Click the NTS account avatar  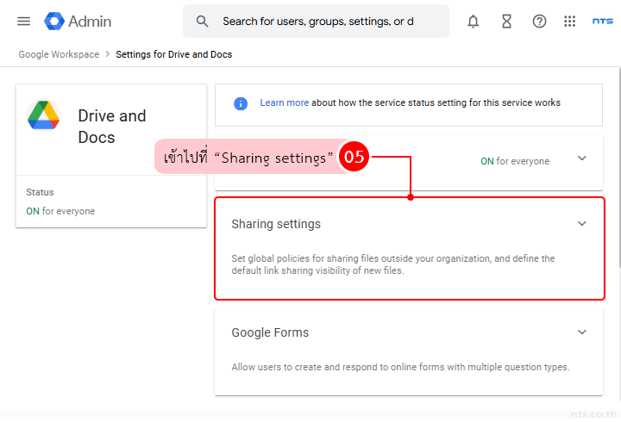point(602,22)
